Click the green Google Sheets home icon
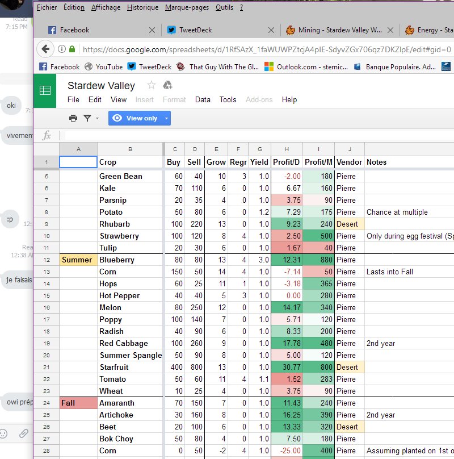This screenshot has width=454, height=459. pos(45,90)
